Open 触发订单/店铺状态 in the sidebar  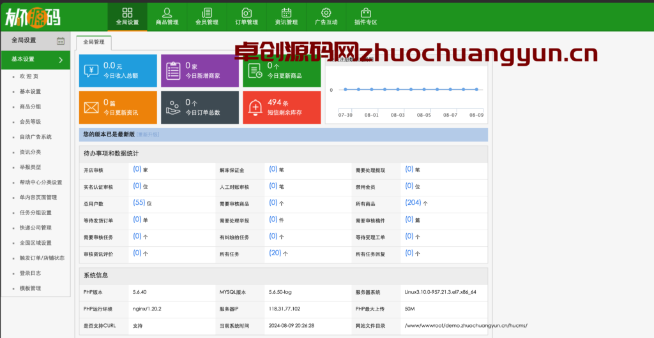42,258
